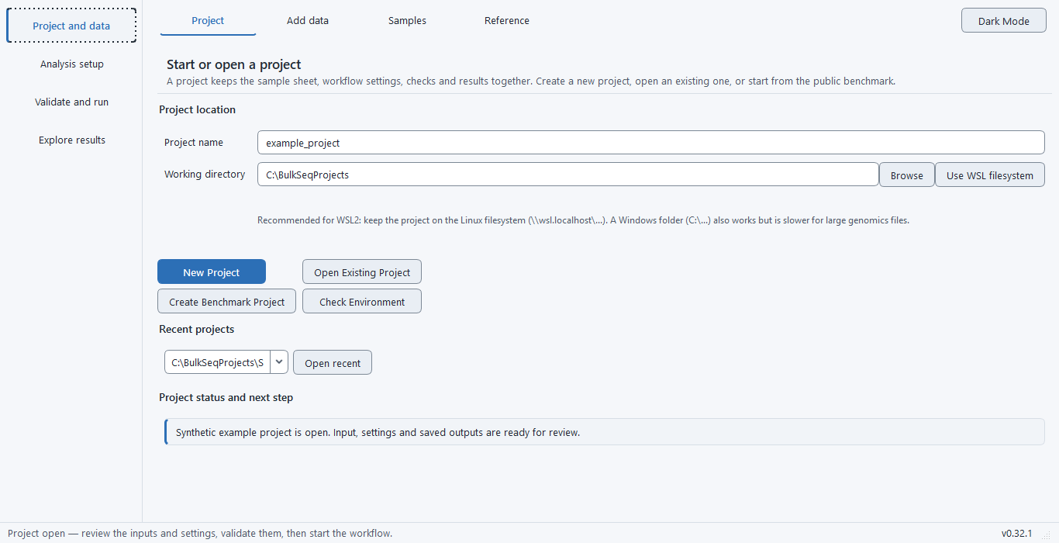Click Open Existing Project
Viewport: 1059px width, 543px height.
pos(362,272)
